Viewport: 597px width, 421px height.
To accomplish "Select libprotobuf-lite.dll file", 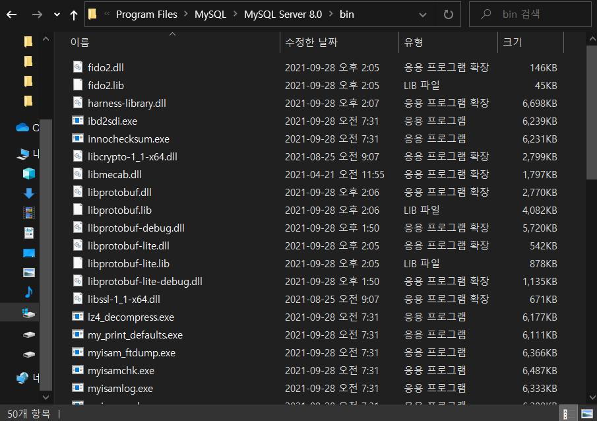I will (x=129, y=245).
